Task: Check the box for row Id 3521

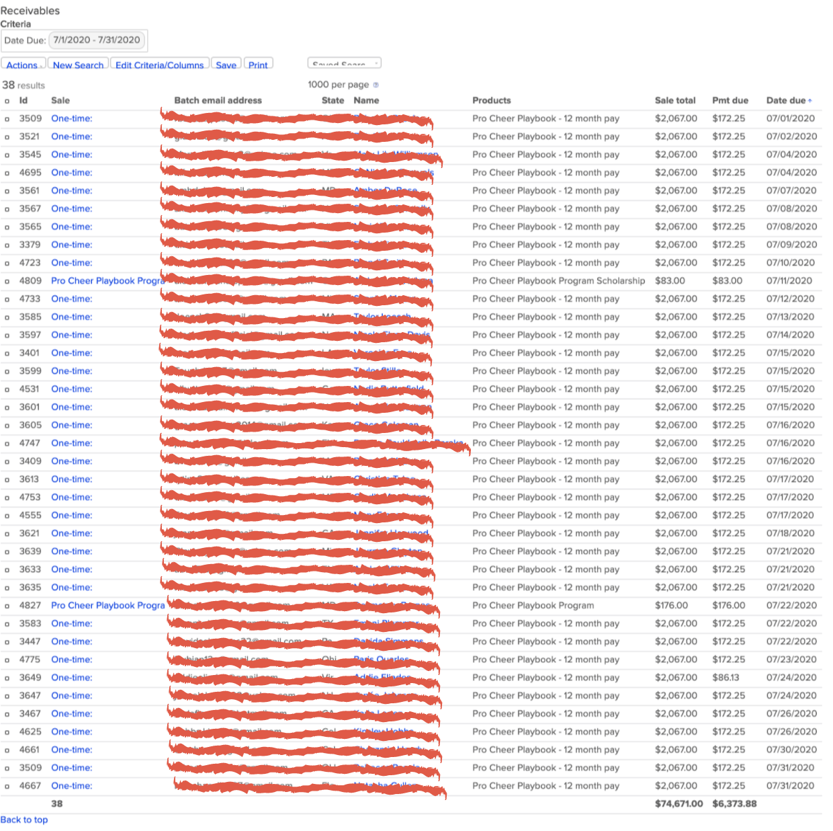Action: (x=7, y=137)
